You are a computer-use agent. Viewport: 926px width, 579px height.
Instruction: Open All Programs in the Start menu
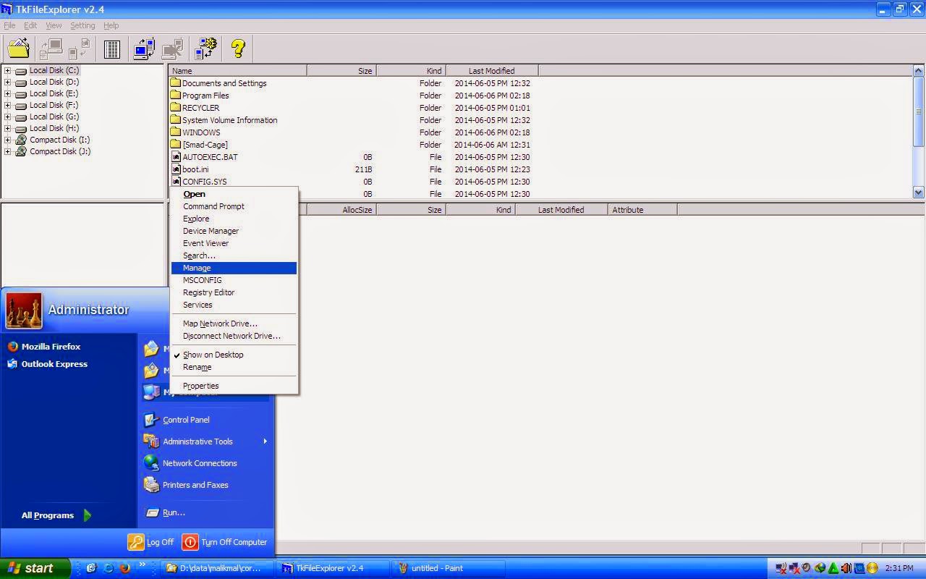tap(56, 515)
